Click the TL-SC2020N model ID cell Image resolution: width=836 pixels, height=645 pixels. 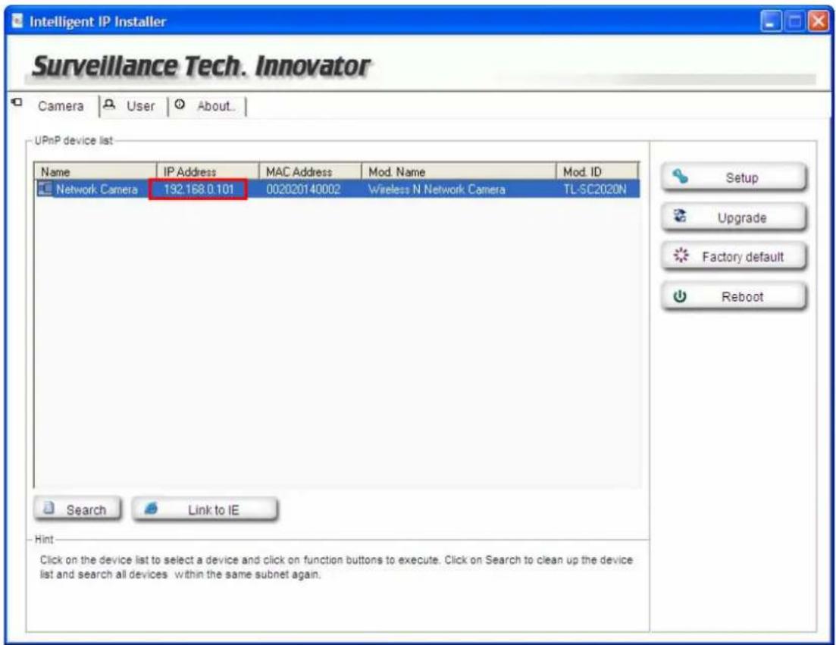(595, 189)
